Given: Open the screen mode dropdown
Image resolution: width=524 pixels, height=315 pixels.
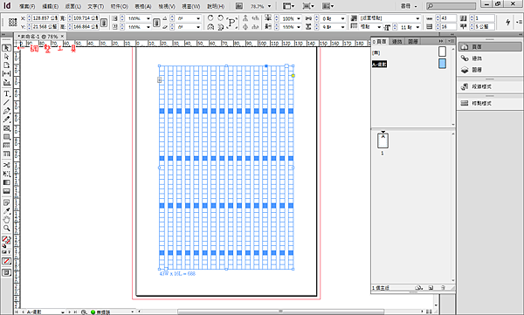Looking at the screenshot, I should pyautogui.click(x=308, y=6).
